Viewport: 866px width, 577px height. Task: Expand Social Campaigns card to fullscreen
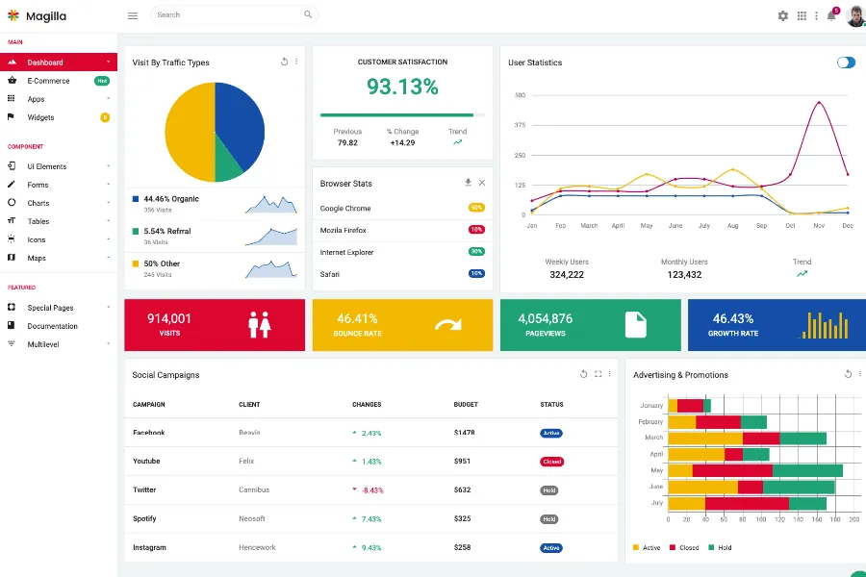pyautogui.click(x=598, y=374)
